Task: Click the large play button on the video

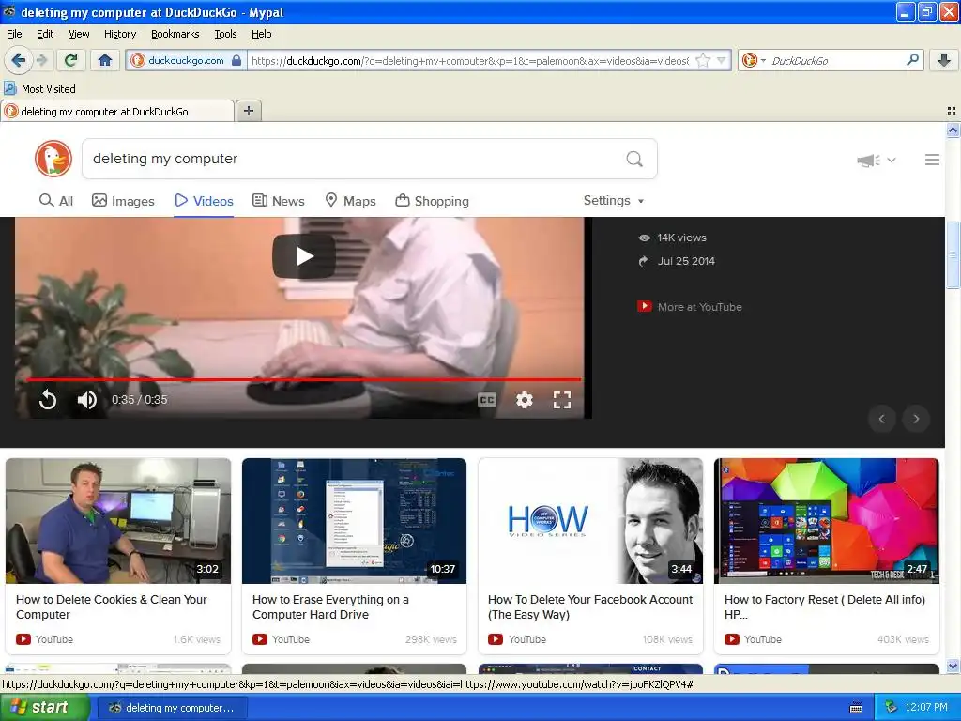Action: pos(304,255)
